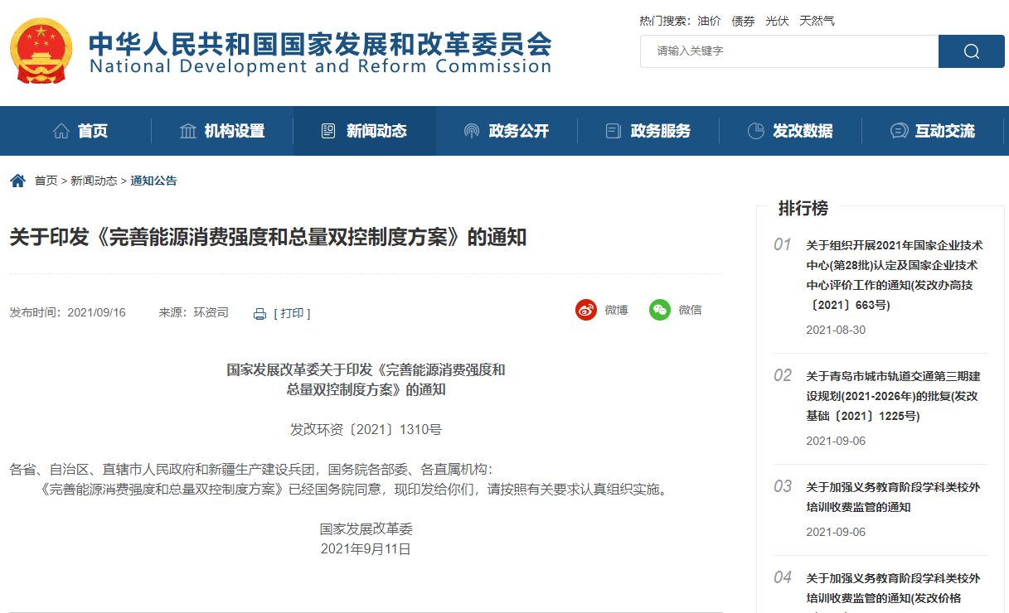Go to 通知公告 in the breadcrumb

153,181
